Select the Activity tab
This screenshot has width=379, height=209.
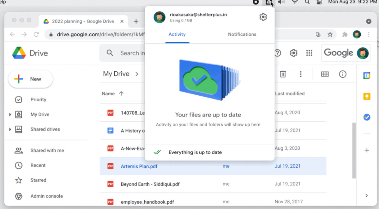click(x=177, y=34)
